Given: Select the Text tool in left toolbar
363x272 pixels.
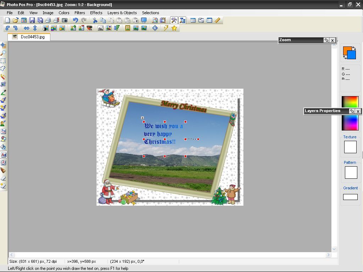Looking at the screenshot, I should pos(4,155).
